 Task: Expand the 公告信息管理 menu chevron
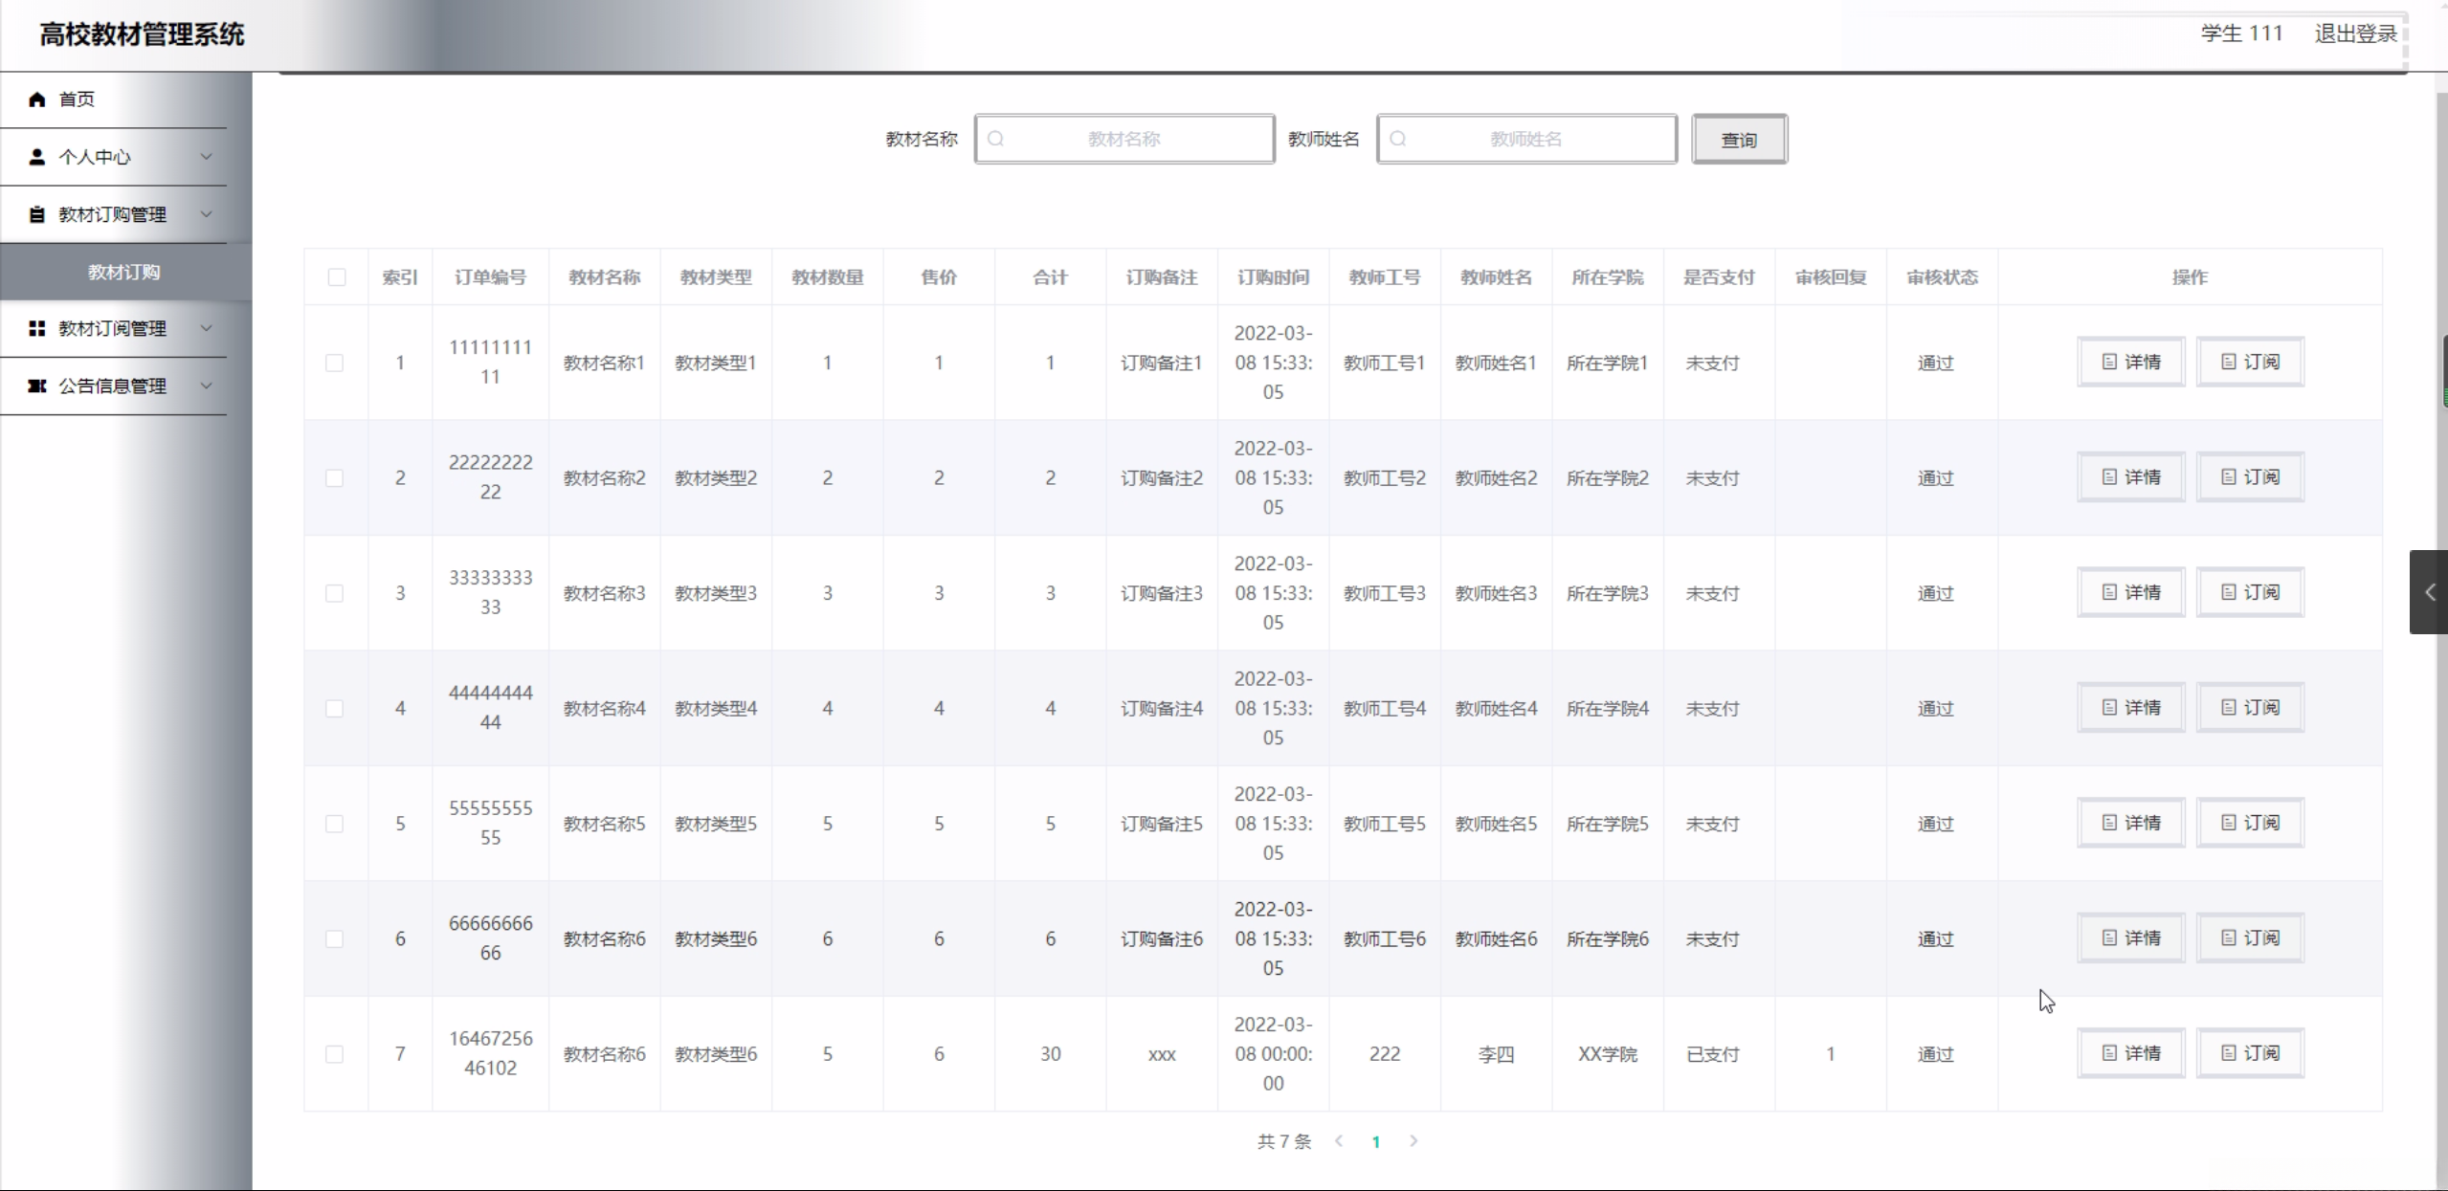[x=206, y=386]
